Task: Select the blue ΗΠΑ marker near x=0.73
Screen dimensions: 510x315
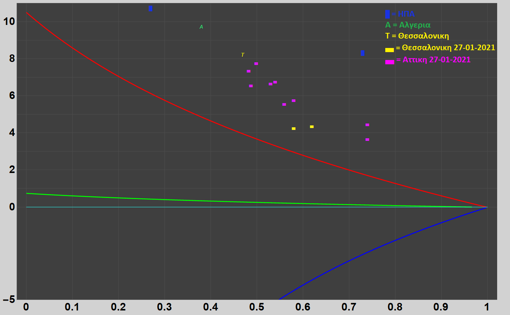Action: coord(363,53)
